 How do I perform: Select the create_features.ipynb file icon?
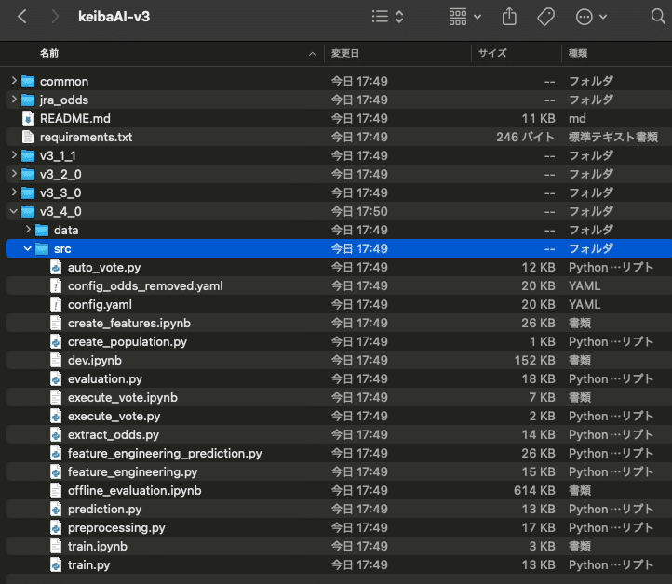(56, 324)
